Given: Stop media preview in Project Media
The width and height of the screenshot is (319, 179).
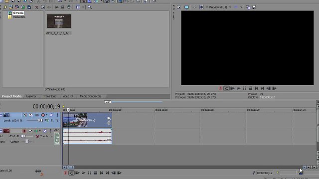Looking at the screenshot, I should 63,7.
